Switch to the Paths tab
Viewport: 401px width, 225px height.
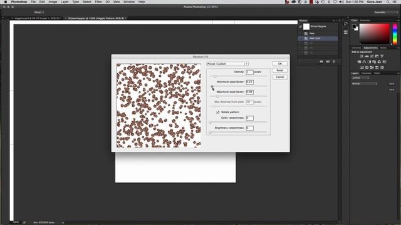point(377,73)
